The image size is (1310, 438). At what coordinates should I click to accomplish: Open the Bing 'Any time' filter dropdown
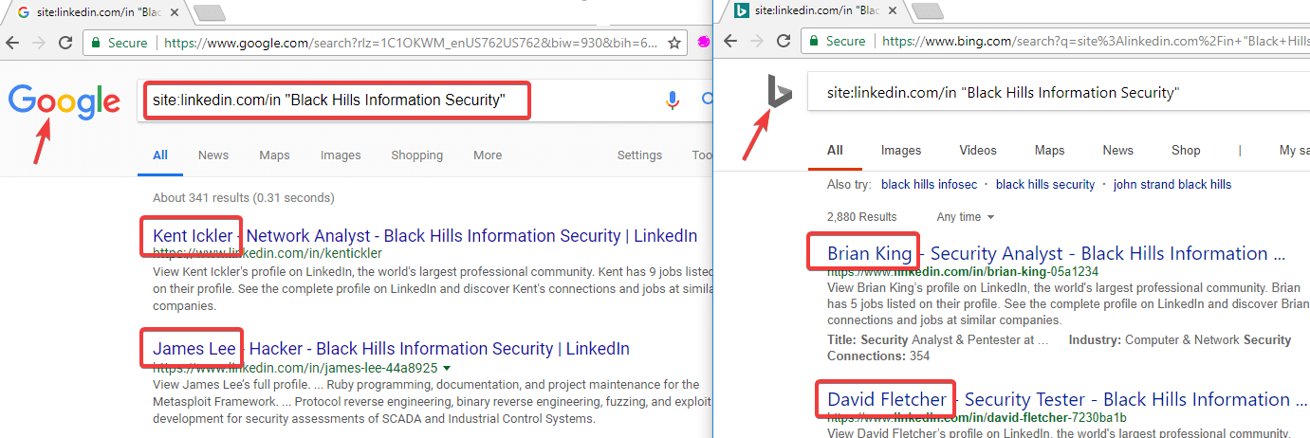pos(966,217)
